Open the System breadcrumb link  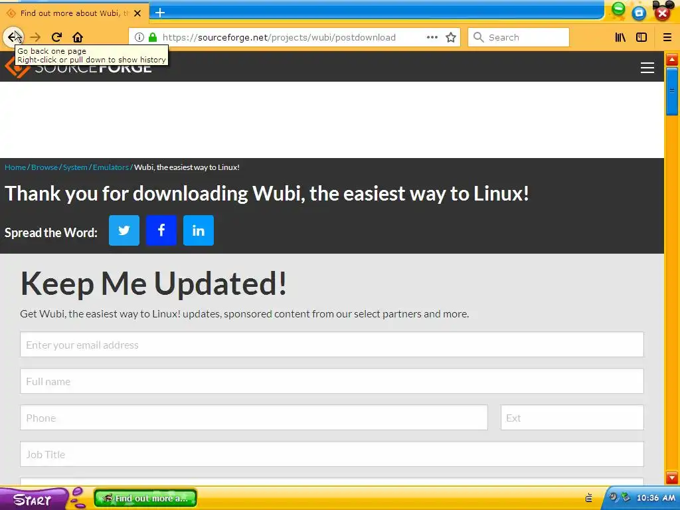pos(75,167)
